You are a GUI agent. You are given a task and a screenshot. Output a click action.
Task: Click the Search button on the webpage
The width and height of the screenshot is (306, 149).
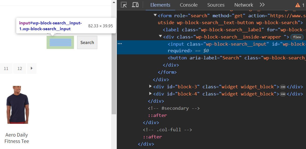87,42
